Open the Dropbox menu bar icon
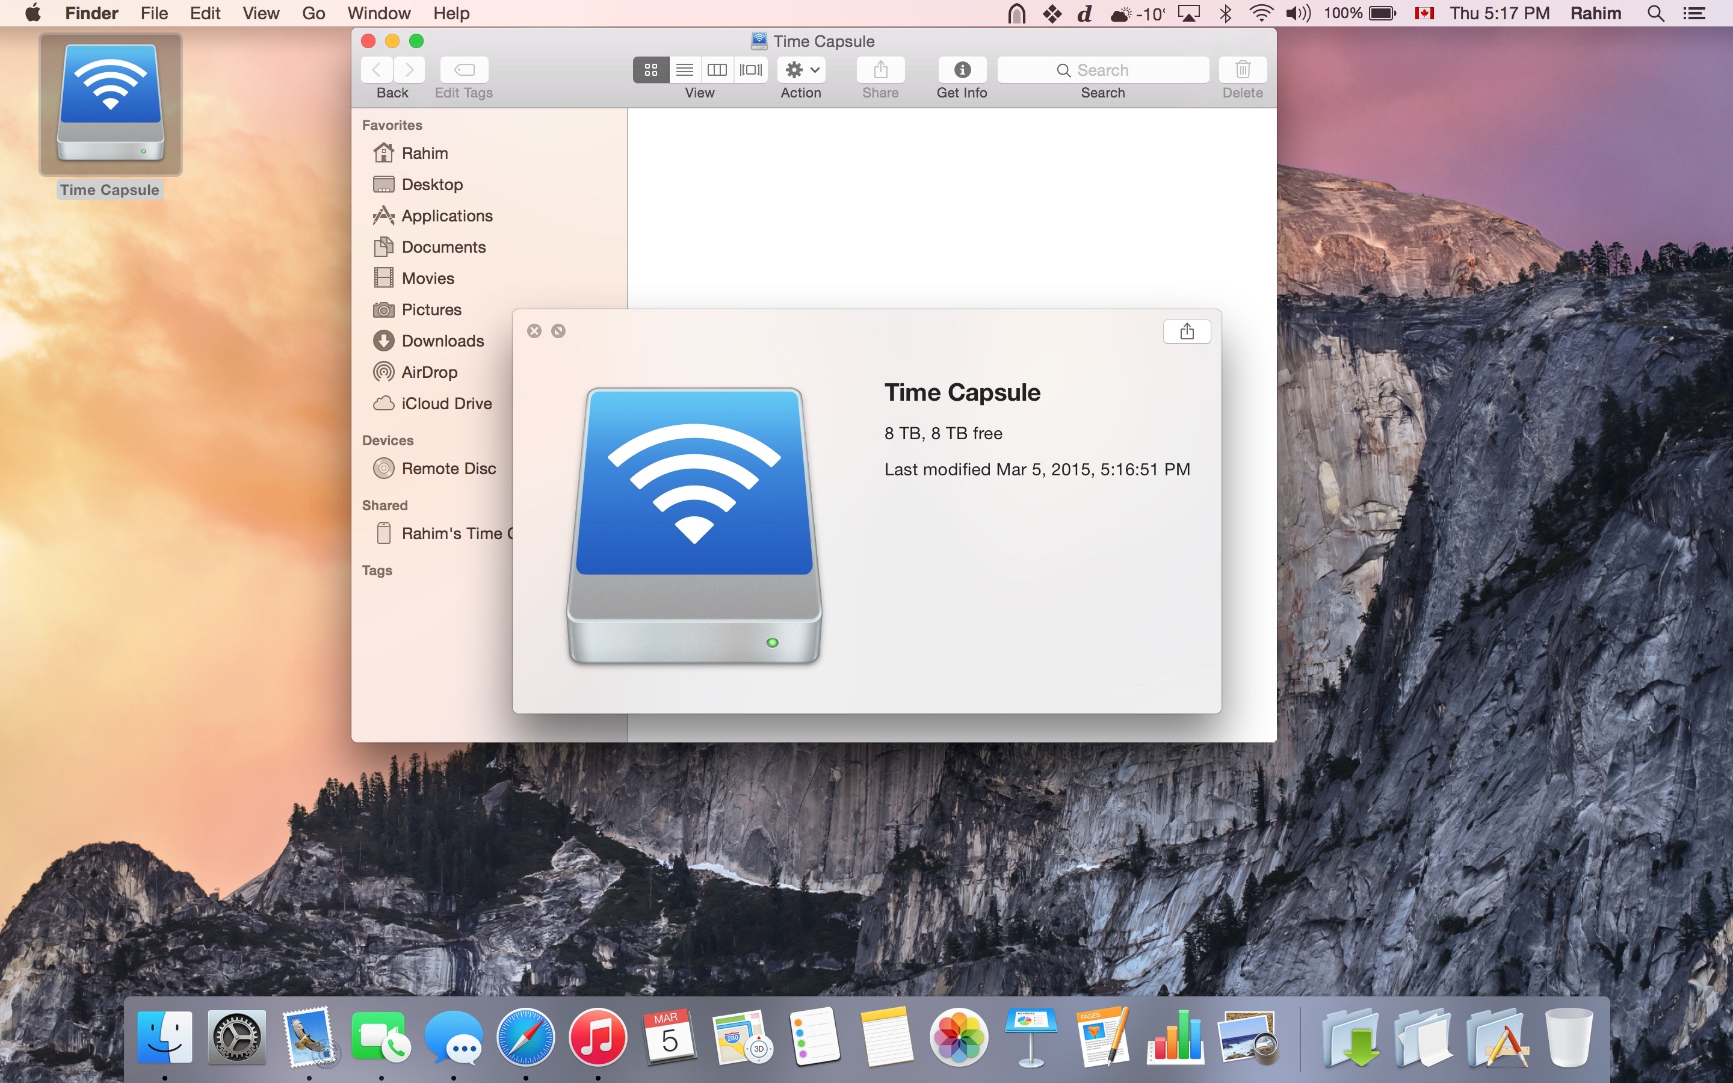1733x1083 pixels. [x=1052, y=13]
